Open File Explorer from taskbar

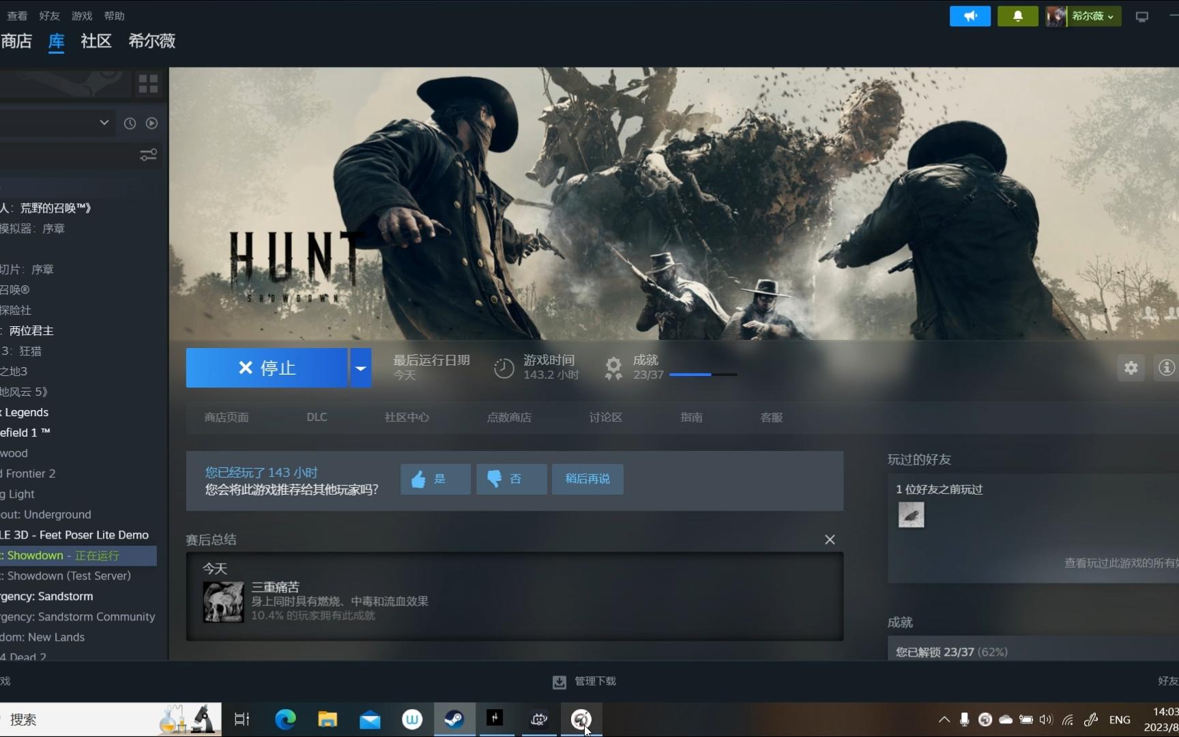point(327,719)
